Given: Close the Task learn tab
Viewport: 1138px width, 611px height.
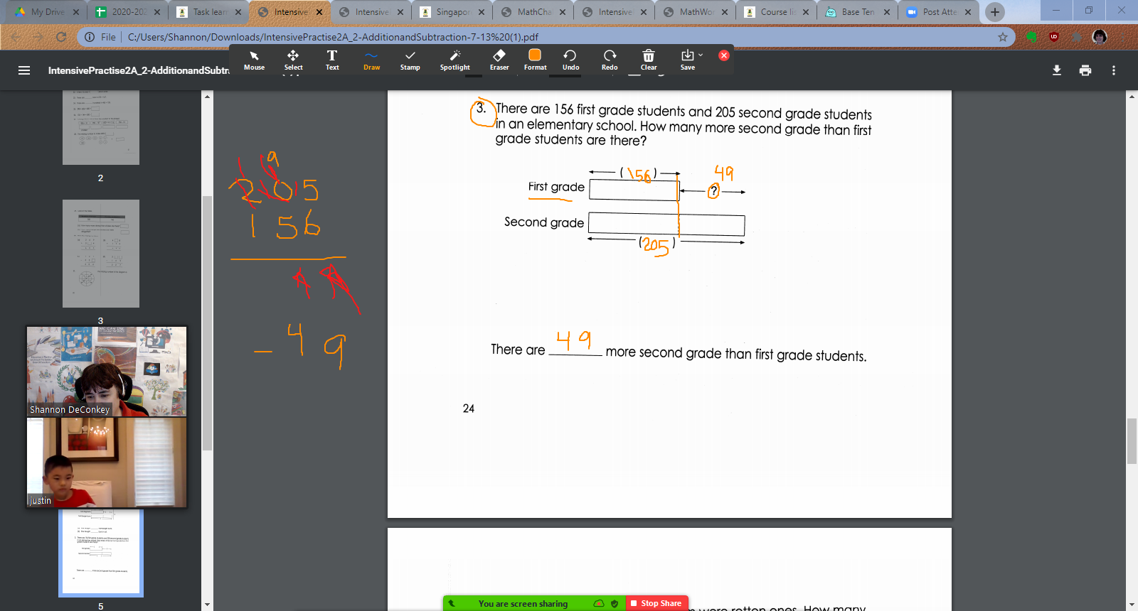Looking at the screenshot, I should coord(238,12).
